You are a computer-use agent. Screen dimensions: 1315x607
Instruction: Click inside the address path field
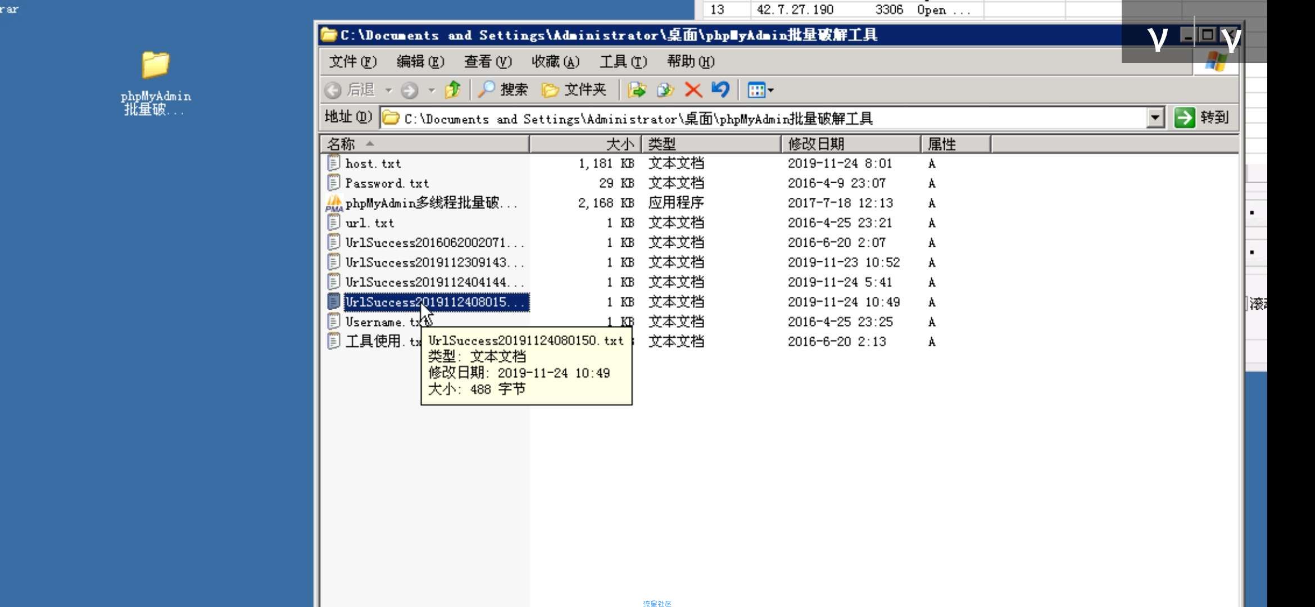[x=764, y=118]
